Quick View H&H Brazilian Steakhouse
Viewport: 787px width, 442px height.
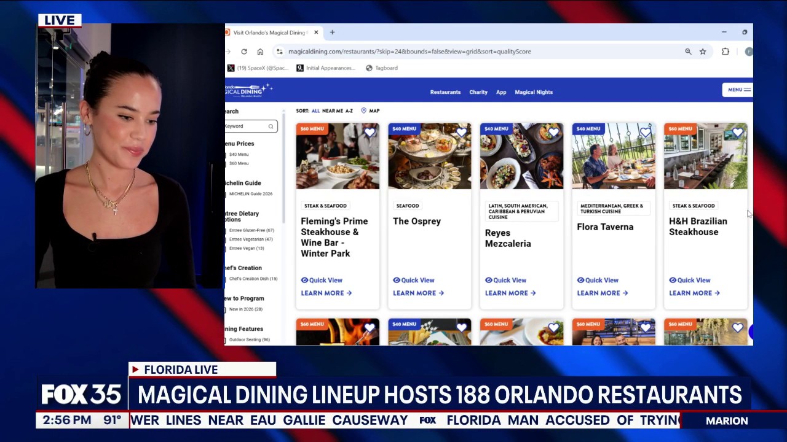[690, 280]
